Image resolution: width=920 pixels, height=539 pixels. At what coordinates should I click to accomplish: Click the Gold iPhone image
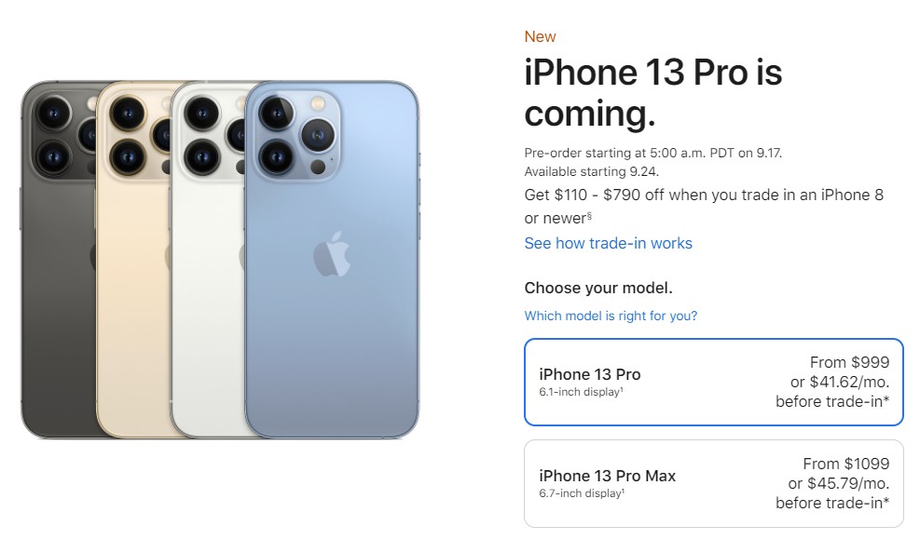point(134,260)
